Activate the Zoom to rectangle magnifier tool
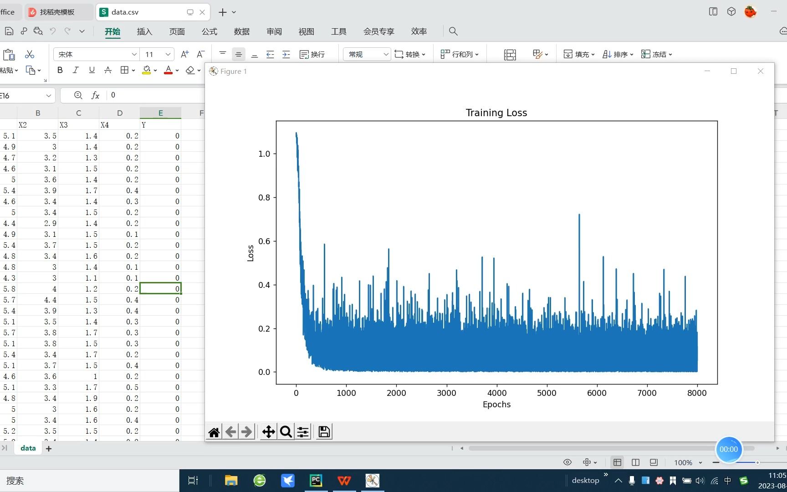This screenshot has width=787, height=492. (x=286, y=432)
